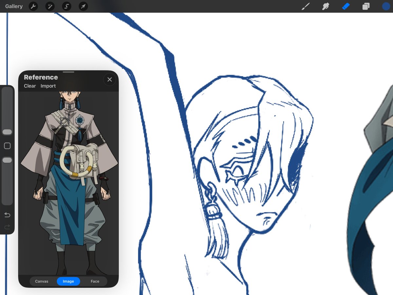The image size is (393, 295).
Task: Open the active color picker
Action: coord(386,6)
